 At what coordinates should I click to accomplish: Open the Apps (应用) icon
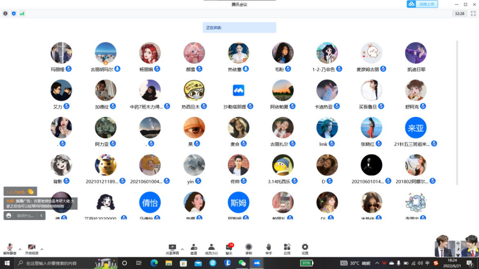287,247
